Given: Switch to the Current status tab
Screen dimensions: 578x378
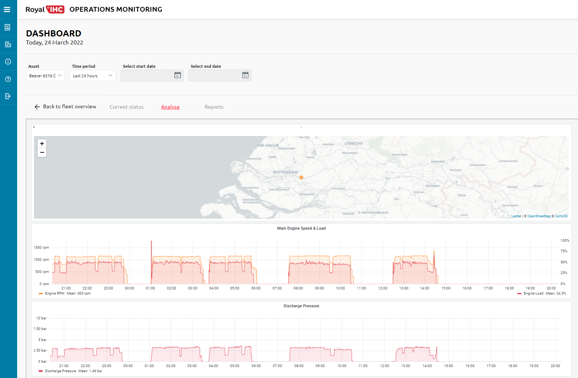Looking at the screenshot, I should pyautogui.click(x=127, y=107).
